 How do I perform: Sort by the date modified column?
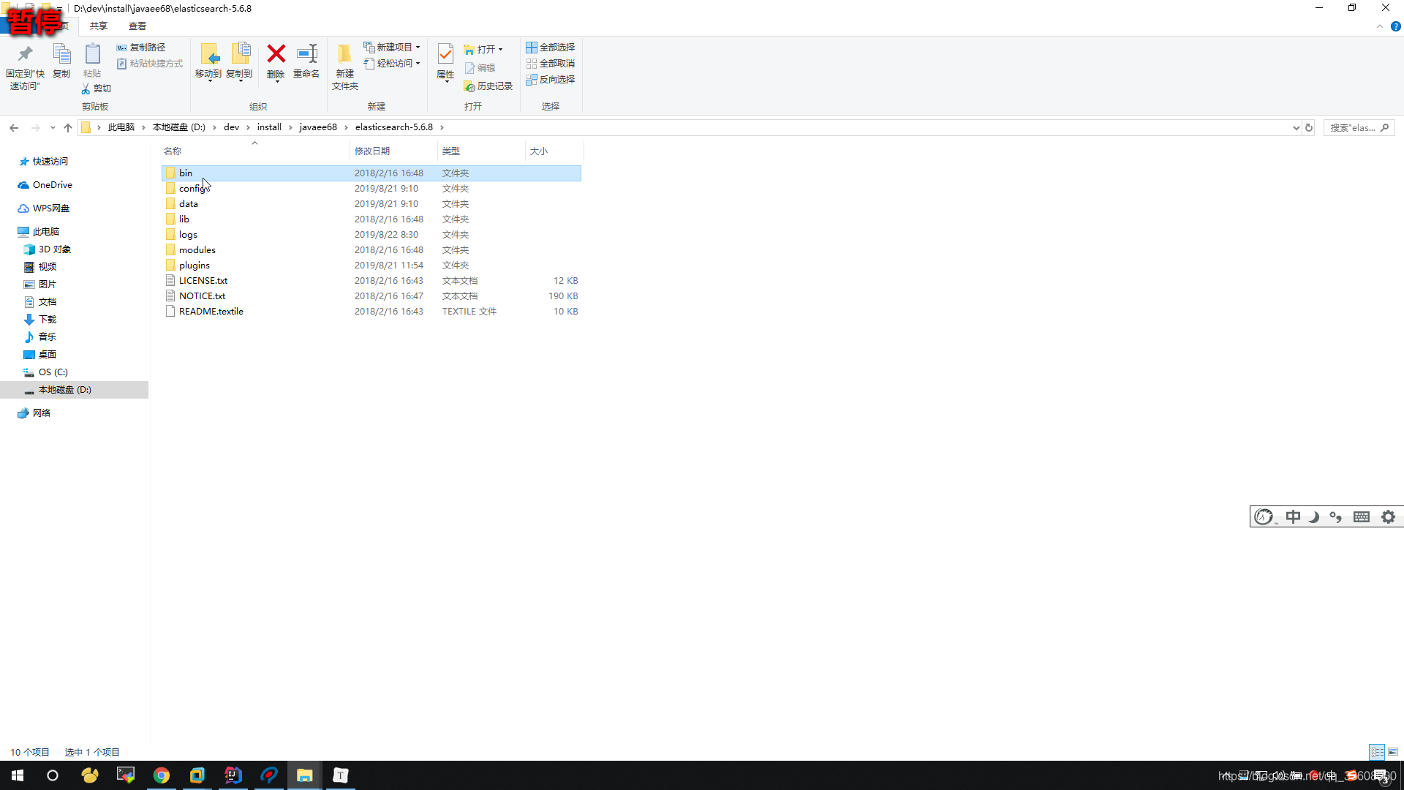coord(393,151)
